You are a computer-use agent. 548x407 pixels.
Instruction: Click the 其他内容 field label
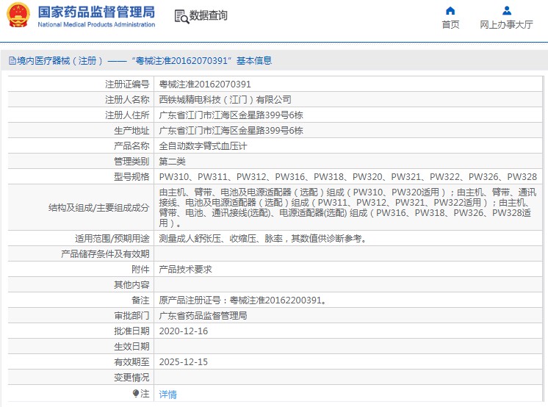131,284
